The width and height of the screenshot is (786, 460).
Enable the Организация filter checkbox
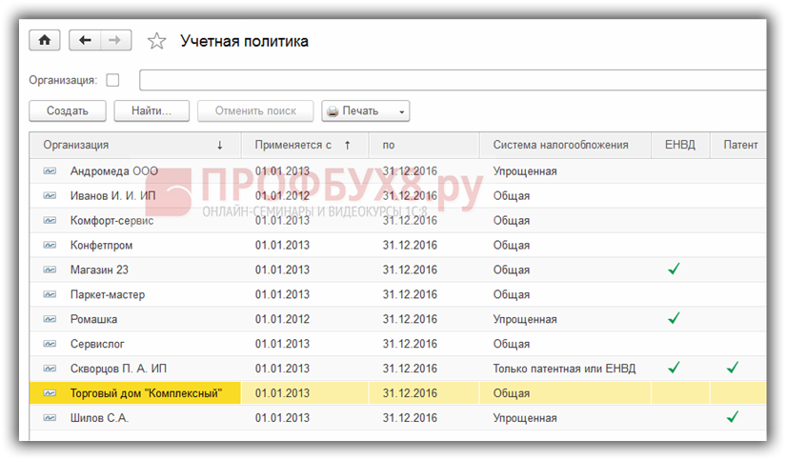[x=113, y=80]
